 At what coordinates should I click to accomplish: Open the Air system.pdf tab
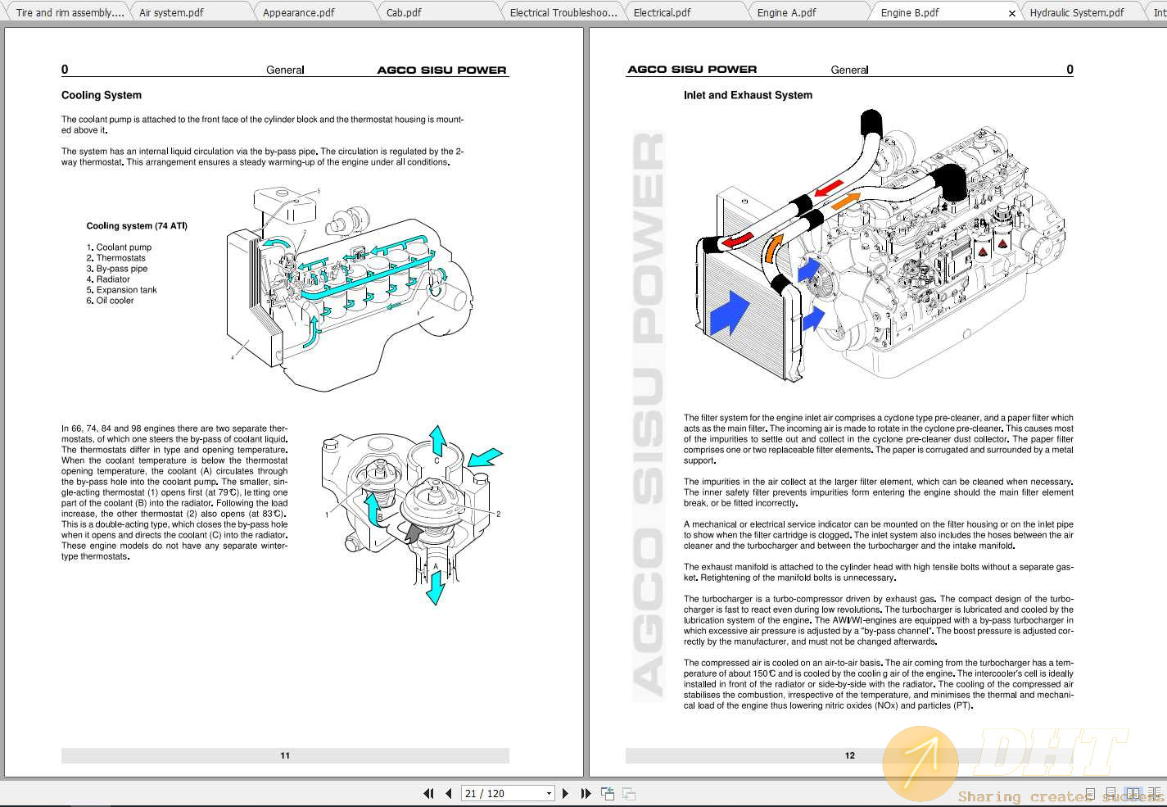[171, 12]
